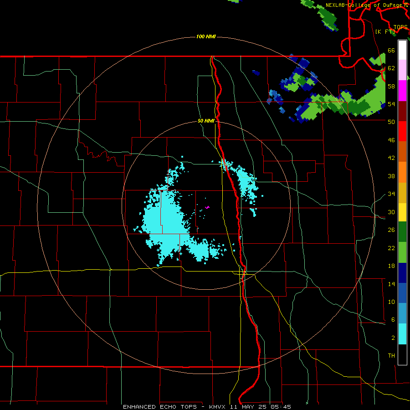Click the "6" scale value
The image size is (410, 410).
tap(393, 319)
